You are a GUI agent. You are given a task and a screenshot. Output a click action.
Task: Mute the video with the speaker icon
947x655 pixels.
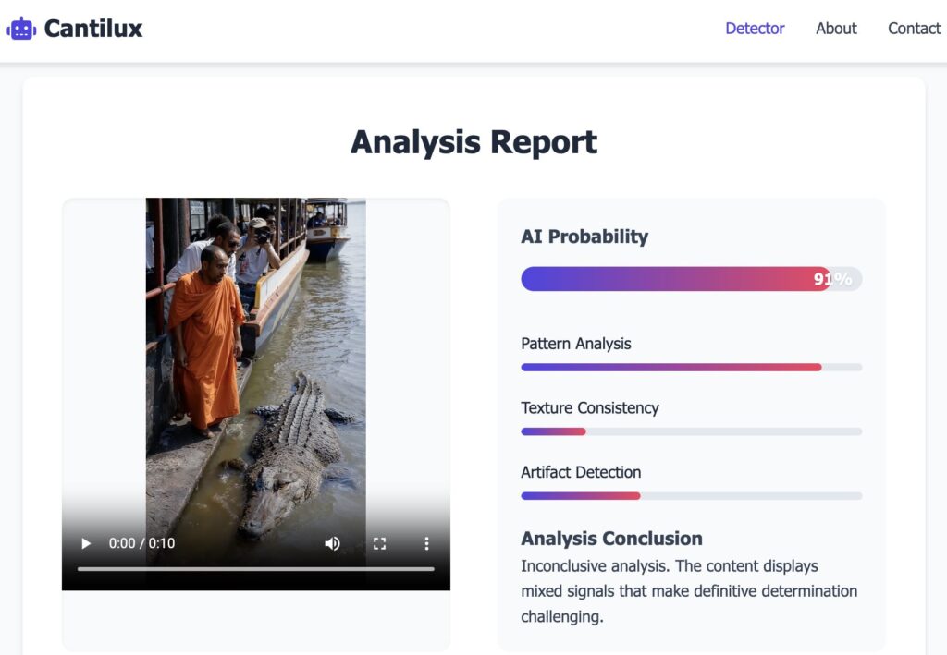coord(332,543)
